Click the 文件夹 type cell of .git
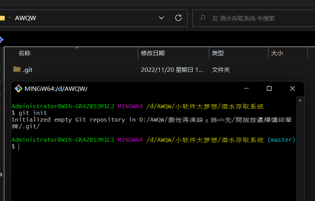Viewport: 315px width, 201px height. pyautogui.click(x=221, y=70)
